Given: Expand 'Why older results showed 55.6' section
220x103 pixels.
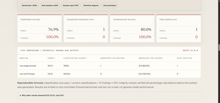Looking at the screenshot, I should tap(109, 95).
